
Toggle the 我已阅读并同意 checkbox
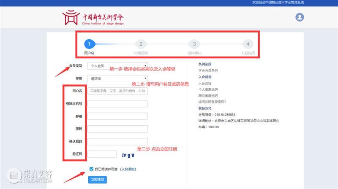(91, 169)
